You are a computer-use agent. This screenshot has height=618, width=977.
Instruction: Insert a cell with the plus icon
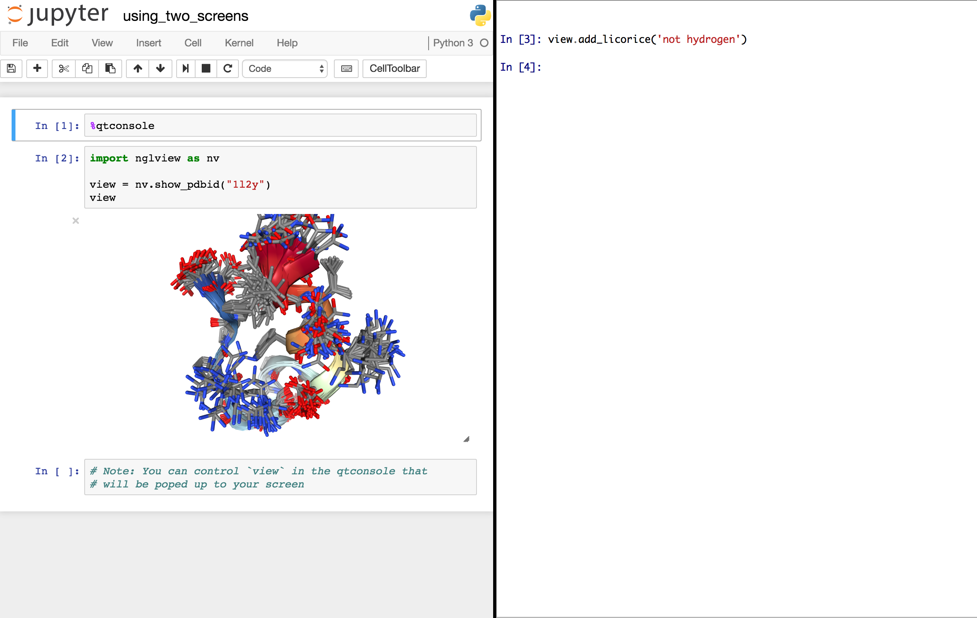[x=37, y=68]
